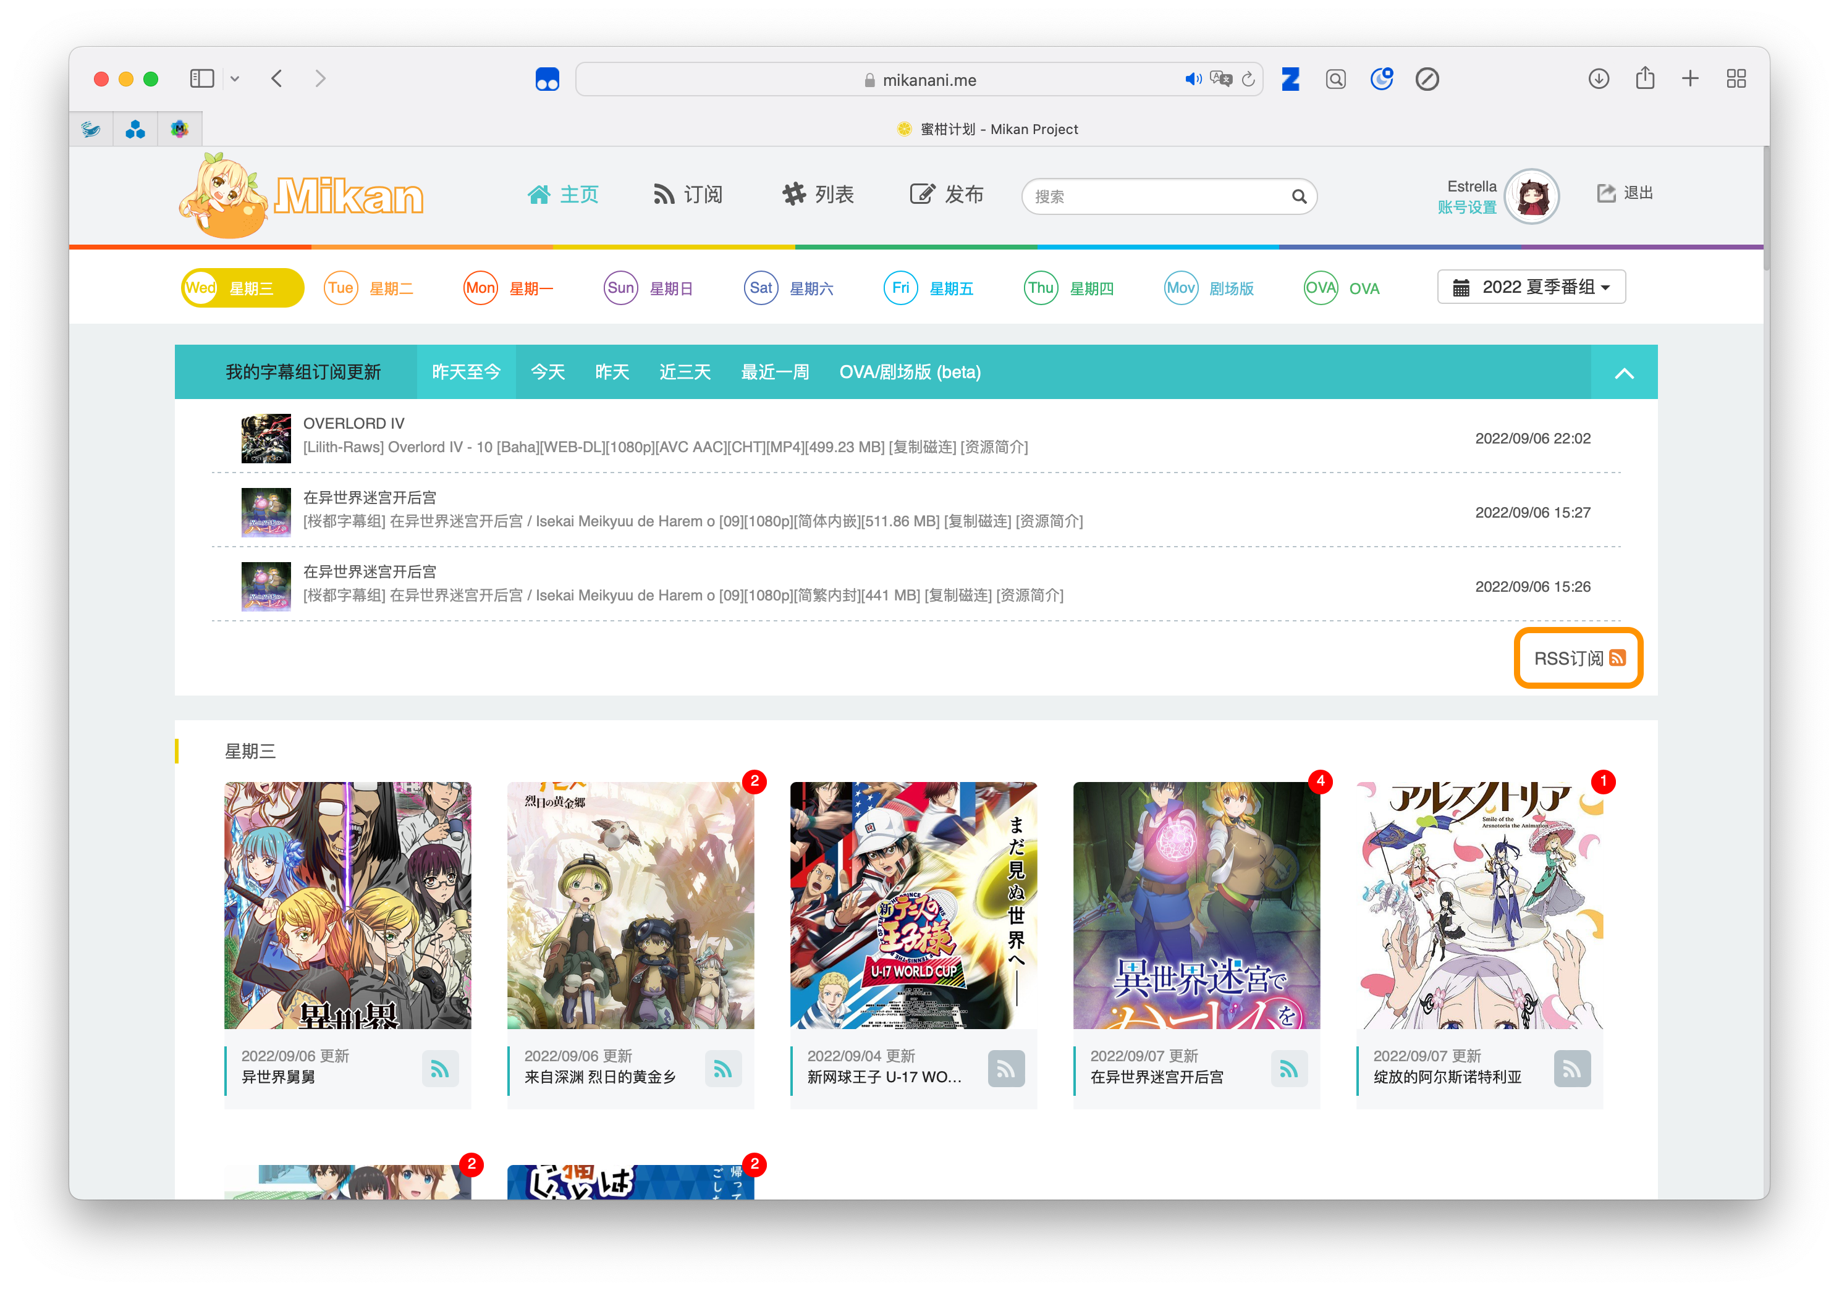The height and width of the screenshot is (1291, 1839).
Task: Open Safari downloads icon
Action: (x=1599, y=78)
